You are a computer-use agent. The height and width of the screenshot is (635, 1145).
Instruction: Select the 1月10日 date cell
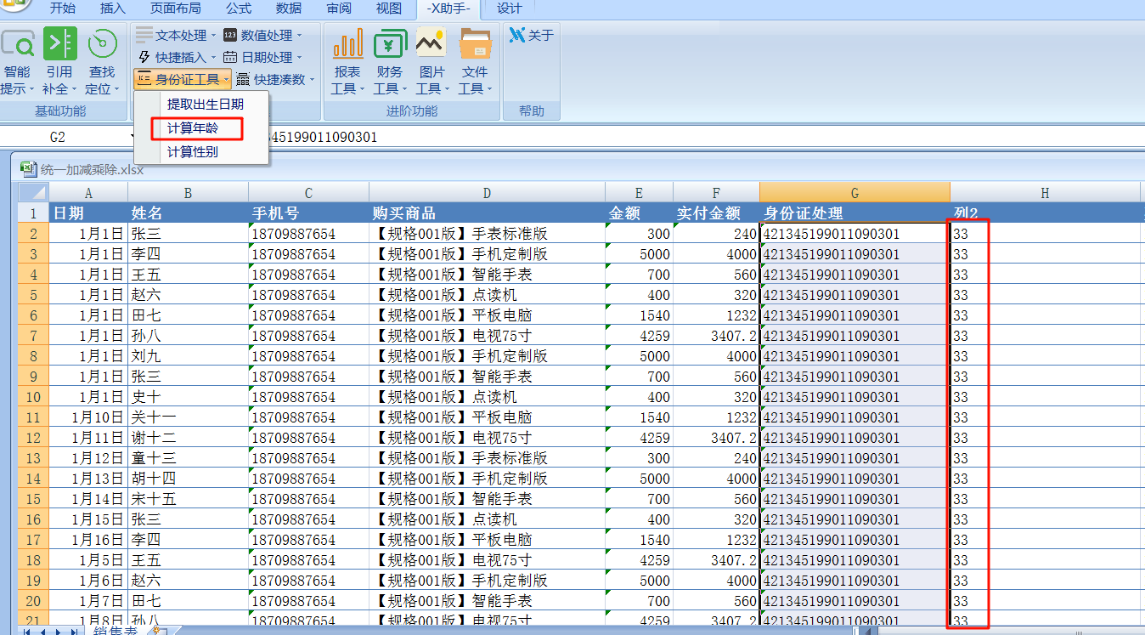[x=88, y=417]
